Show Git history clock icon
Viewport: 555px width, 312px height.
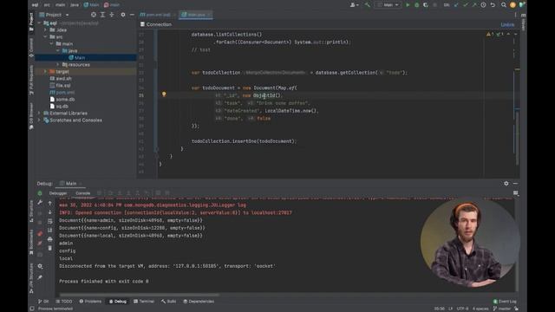(483, 5)
